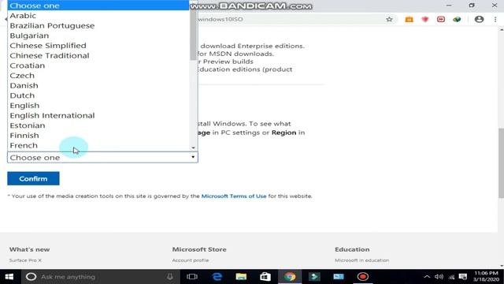Select French language option
The width and height of the screenshot is (504, 284).
pyautogui.click(x=98, y=145)
